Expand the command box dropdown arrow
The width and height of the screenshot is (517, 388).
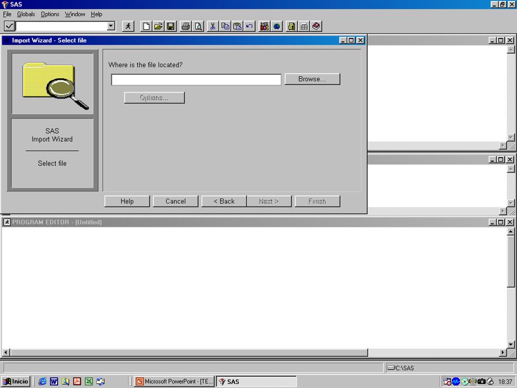tap(111, 26)
